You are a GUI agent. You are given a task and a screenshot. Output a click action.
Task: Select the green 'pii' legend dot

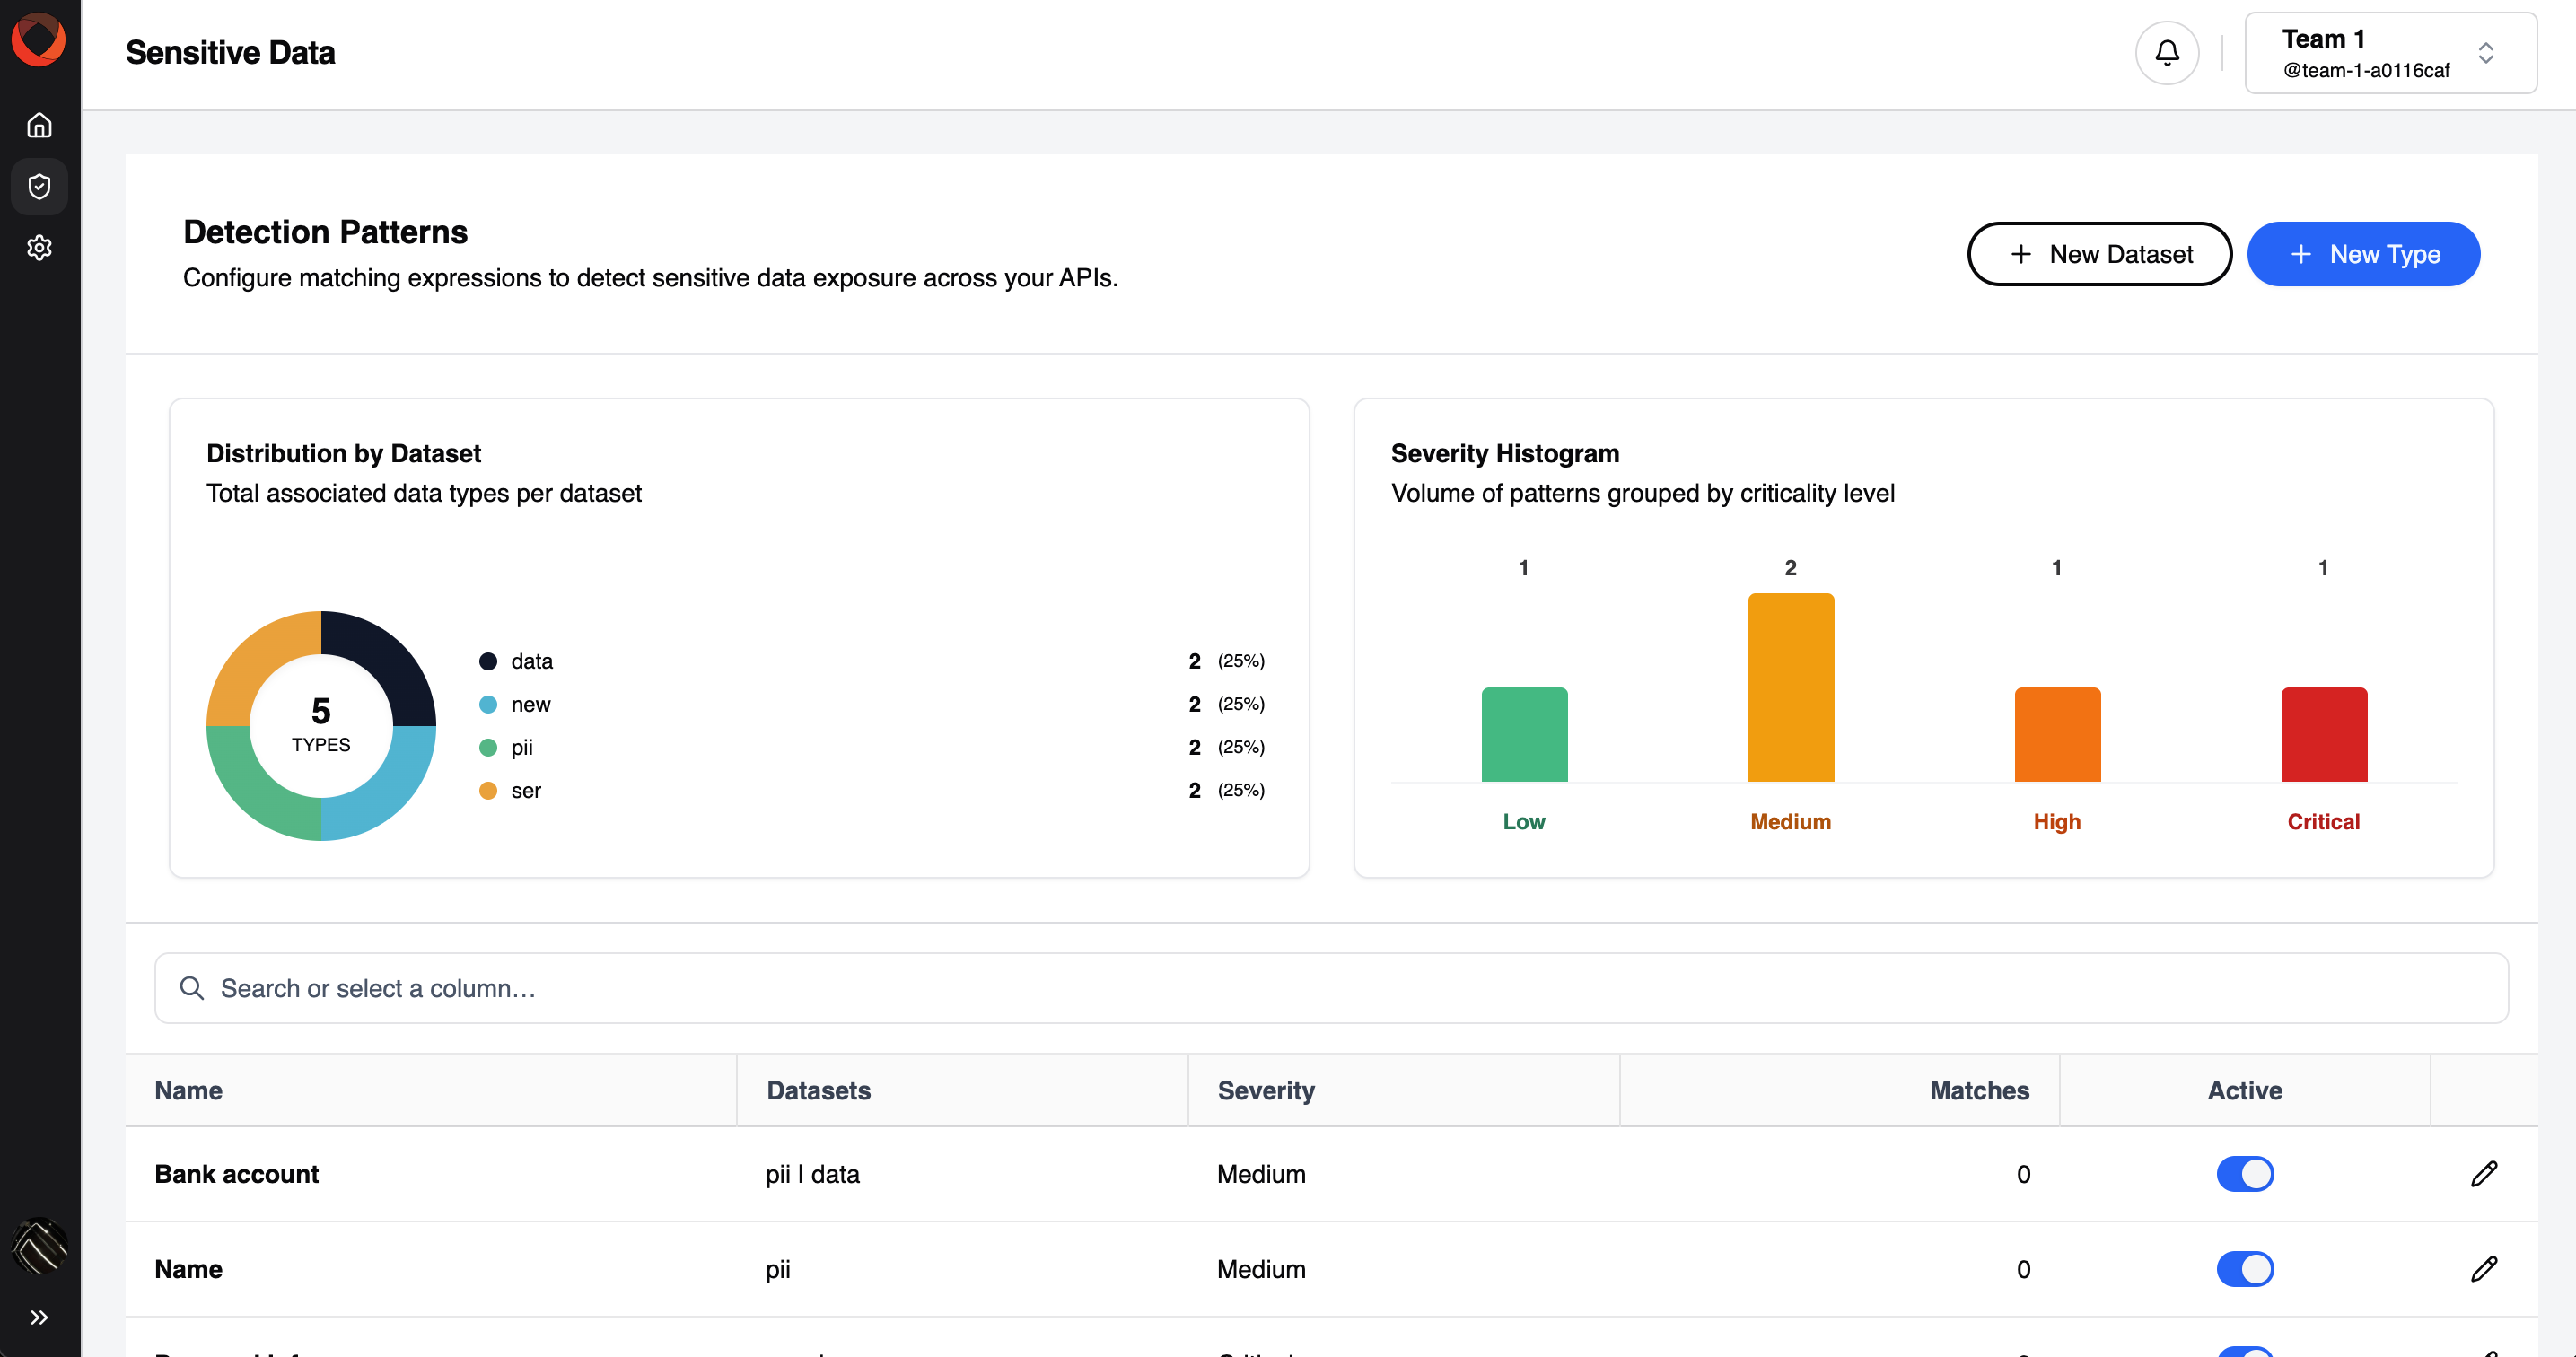click(x=488, y=747)
